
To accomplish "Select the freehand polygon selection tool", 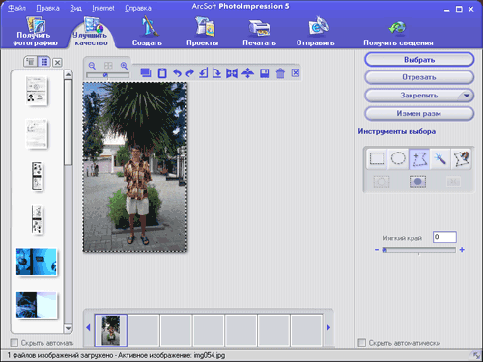I will pyautogui.click(x=419, y=158).
